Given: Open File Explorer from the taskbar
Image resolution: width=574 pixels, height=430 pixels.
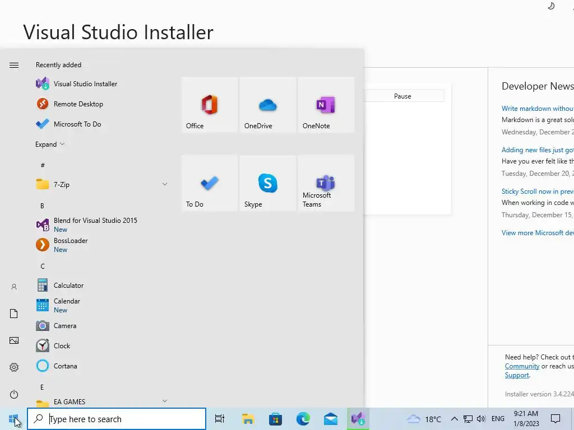Looking at the screenshot, I should (248, 419).
